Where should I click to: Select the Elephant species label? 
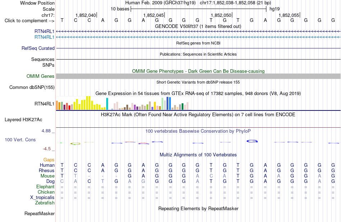(x=46, y=187)
